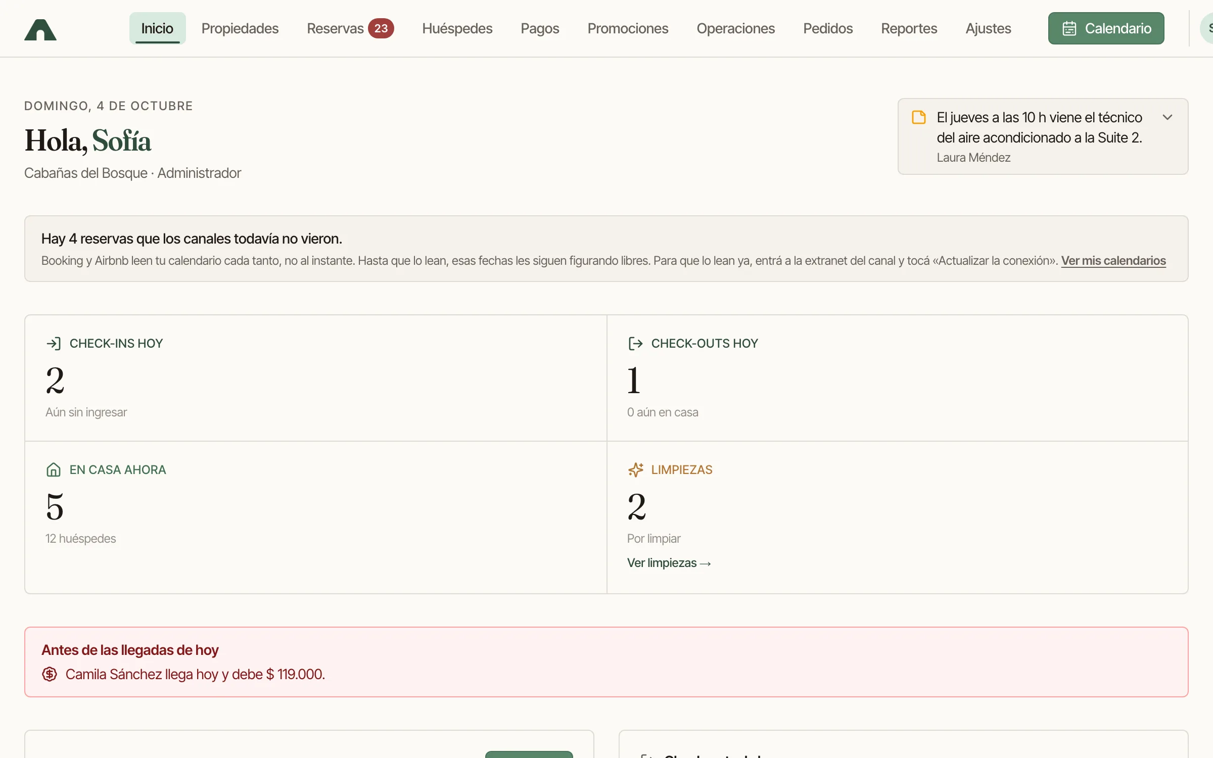The image size is (1213, 758).
Task: Click 'Cabañas del Bosque · Administrador' subtitle
Action: [132, 173]
